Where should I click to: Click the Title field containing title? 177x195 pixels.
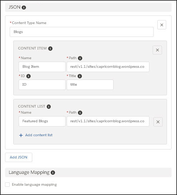coord(90,85)
